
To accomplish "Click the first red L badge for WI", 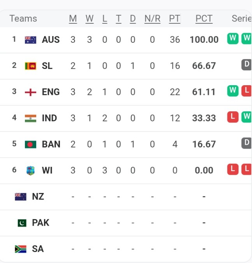I will 233,169.
